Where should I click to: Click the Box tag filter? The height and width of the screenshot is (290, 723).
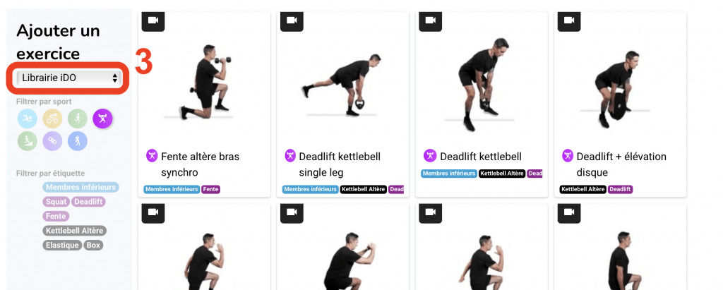coord(93,246)
